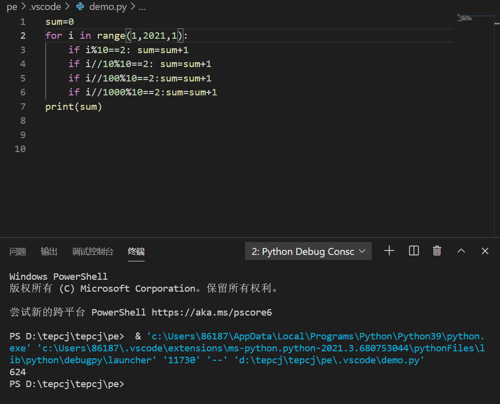Click the https://aka.ms/pscore6 link

tap(212, 312)
